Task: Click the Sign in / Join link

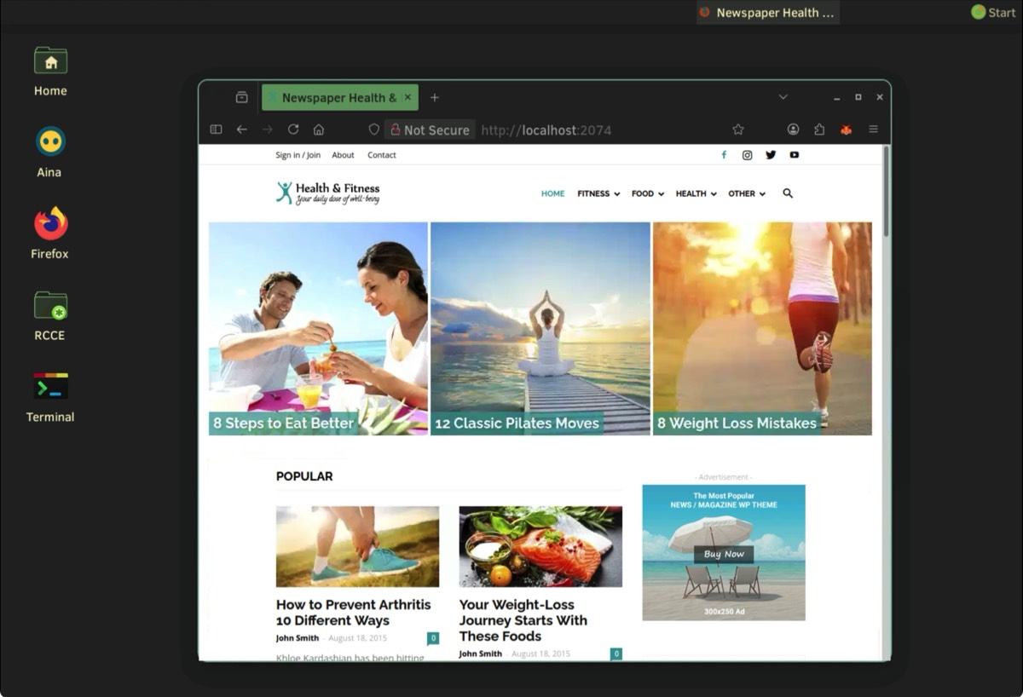Action: 298,155
